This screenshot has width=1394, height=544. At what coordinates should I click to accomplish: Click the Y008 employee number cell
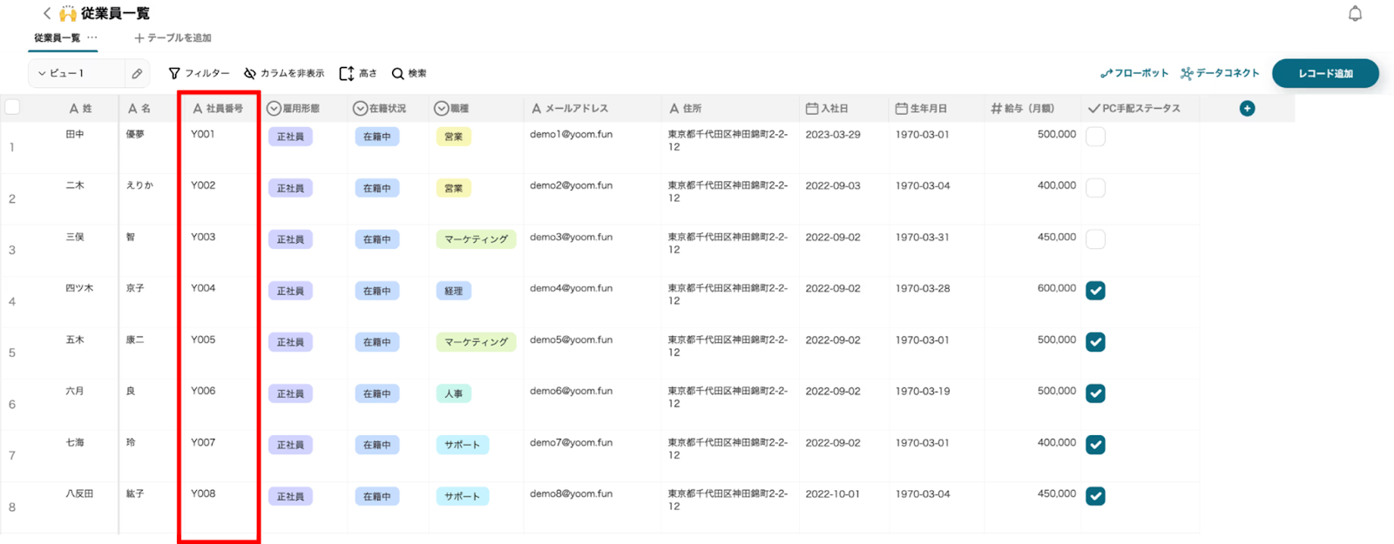203,494
